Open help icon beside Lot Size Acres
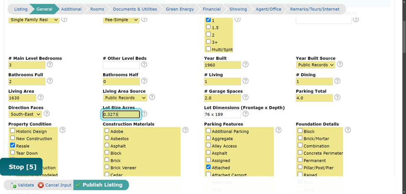 pyautogui.click(x=144, y=114)
